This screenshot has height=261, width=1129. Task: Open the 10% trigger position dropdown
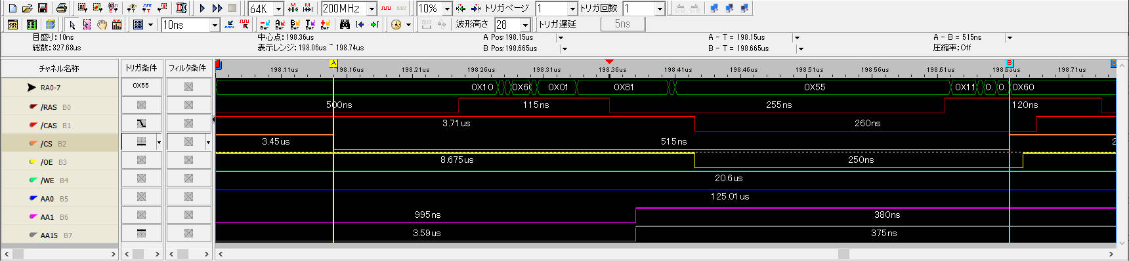tap(447, 9)
